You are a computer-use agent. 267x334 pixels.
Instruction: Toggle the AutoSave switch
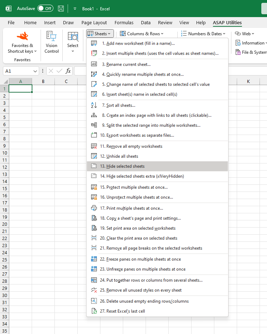pos(45,9)
